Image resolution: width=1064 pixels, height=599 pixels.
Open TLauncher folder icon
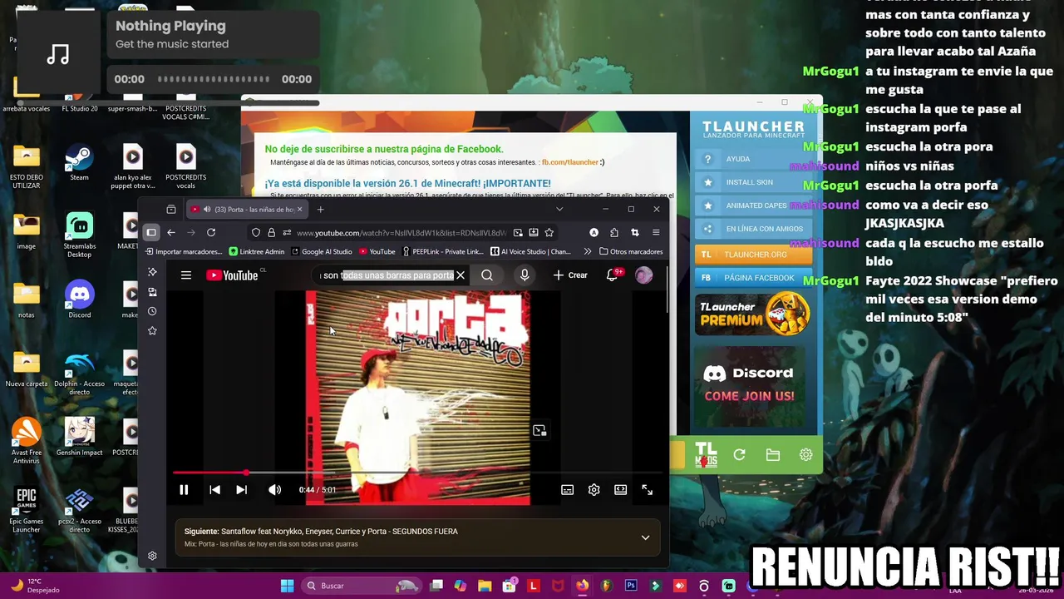(x=772, y=455)
